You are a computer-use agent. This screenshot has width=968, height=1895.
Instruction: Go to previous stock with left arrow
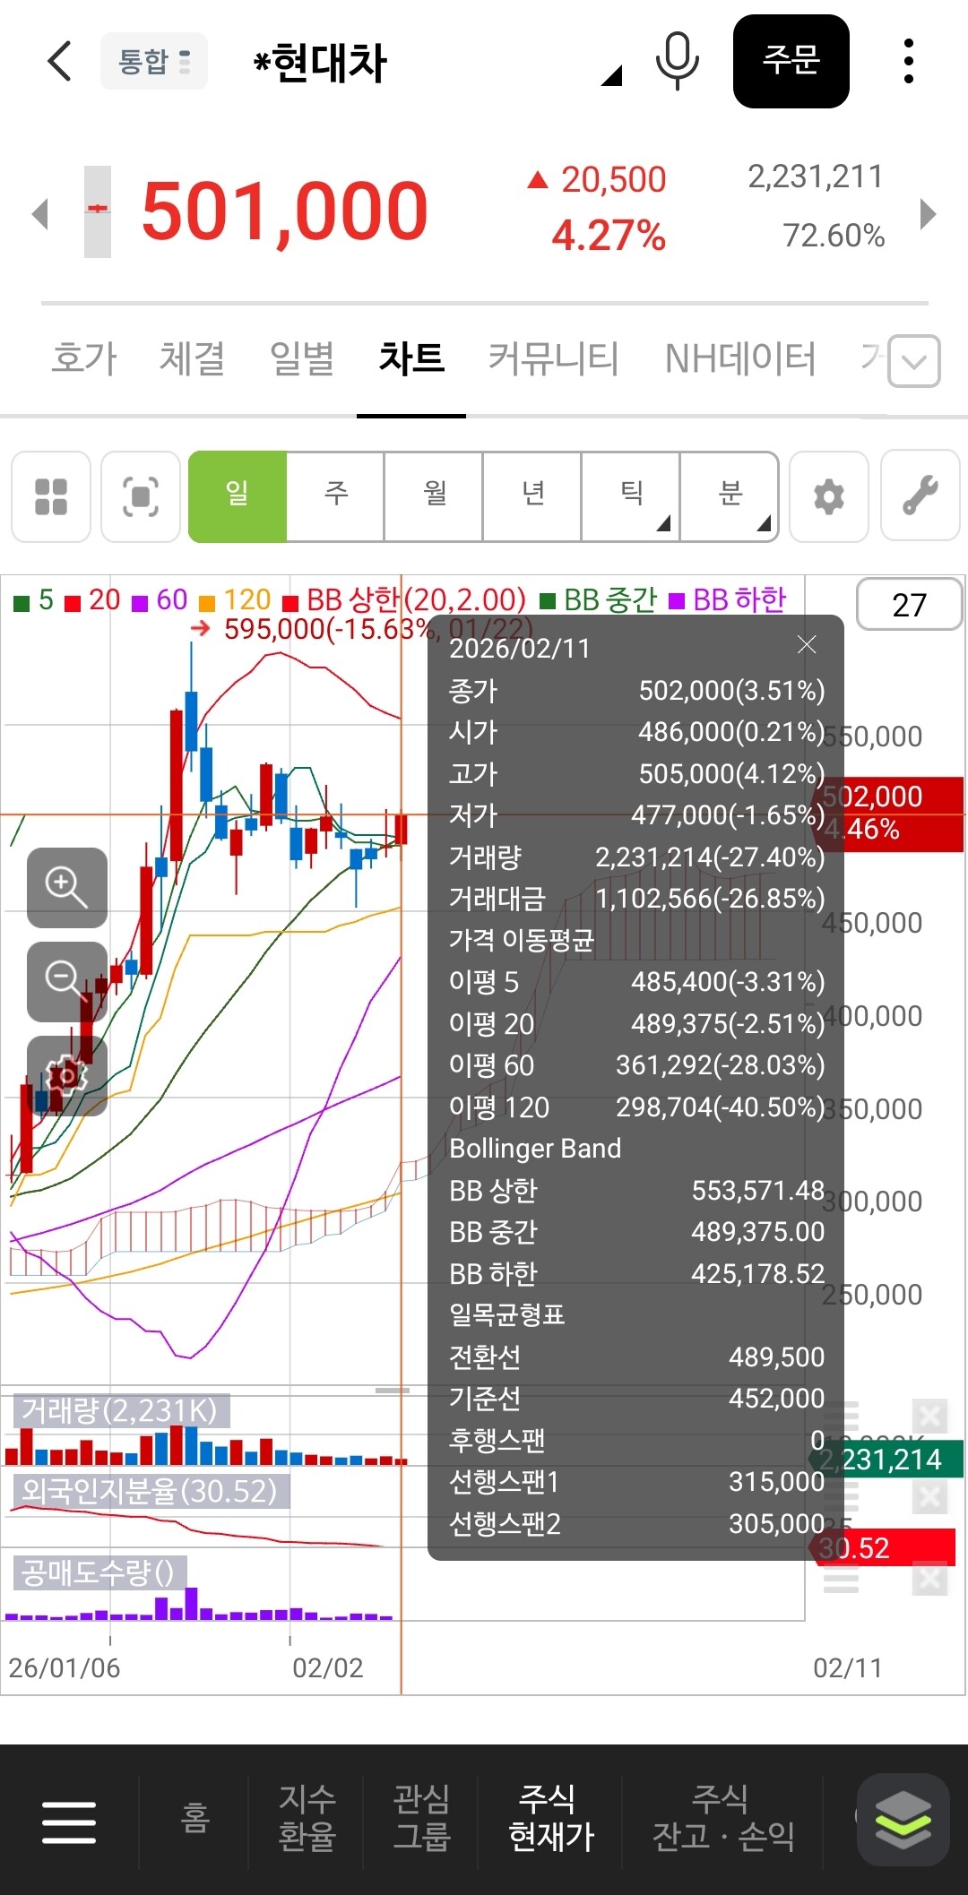coord(39,213)
